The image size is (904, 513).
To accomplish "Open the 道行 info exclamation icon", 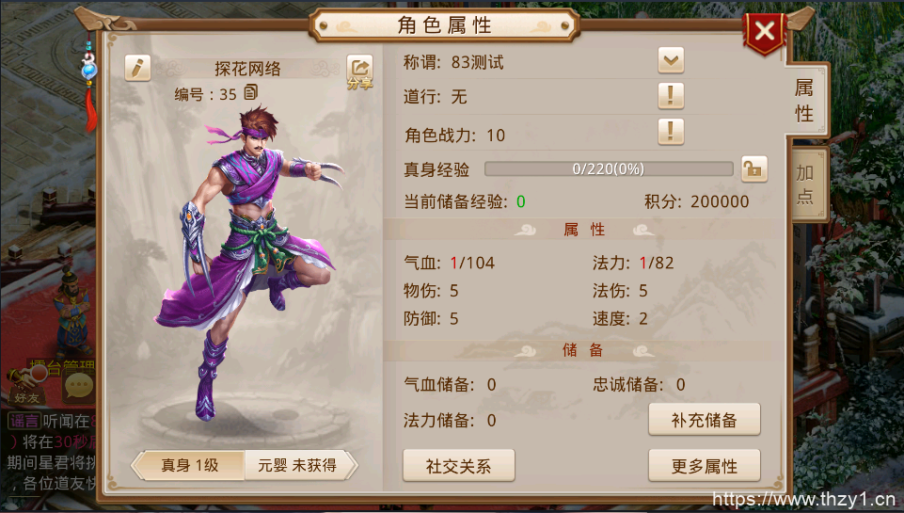I will coord(671,96).
